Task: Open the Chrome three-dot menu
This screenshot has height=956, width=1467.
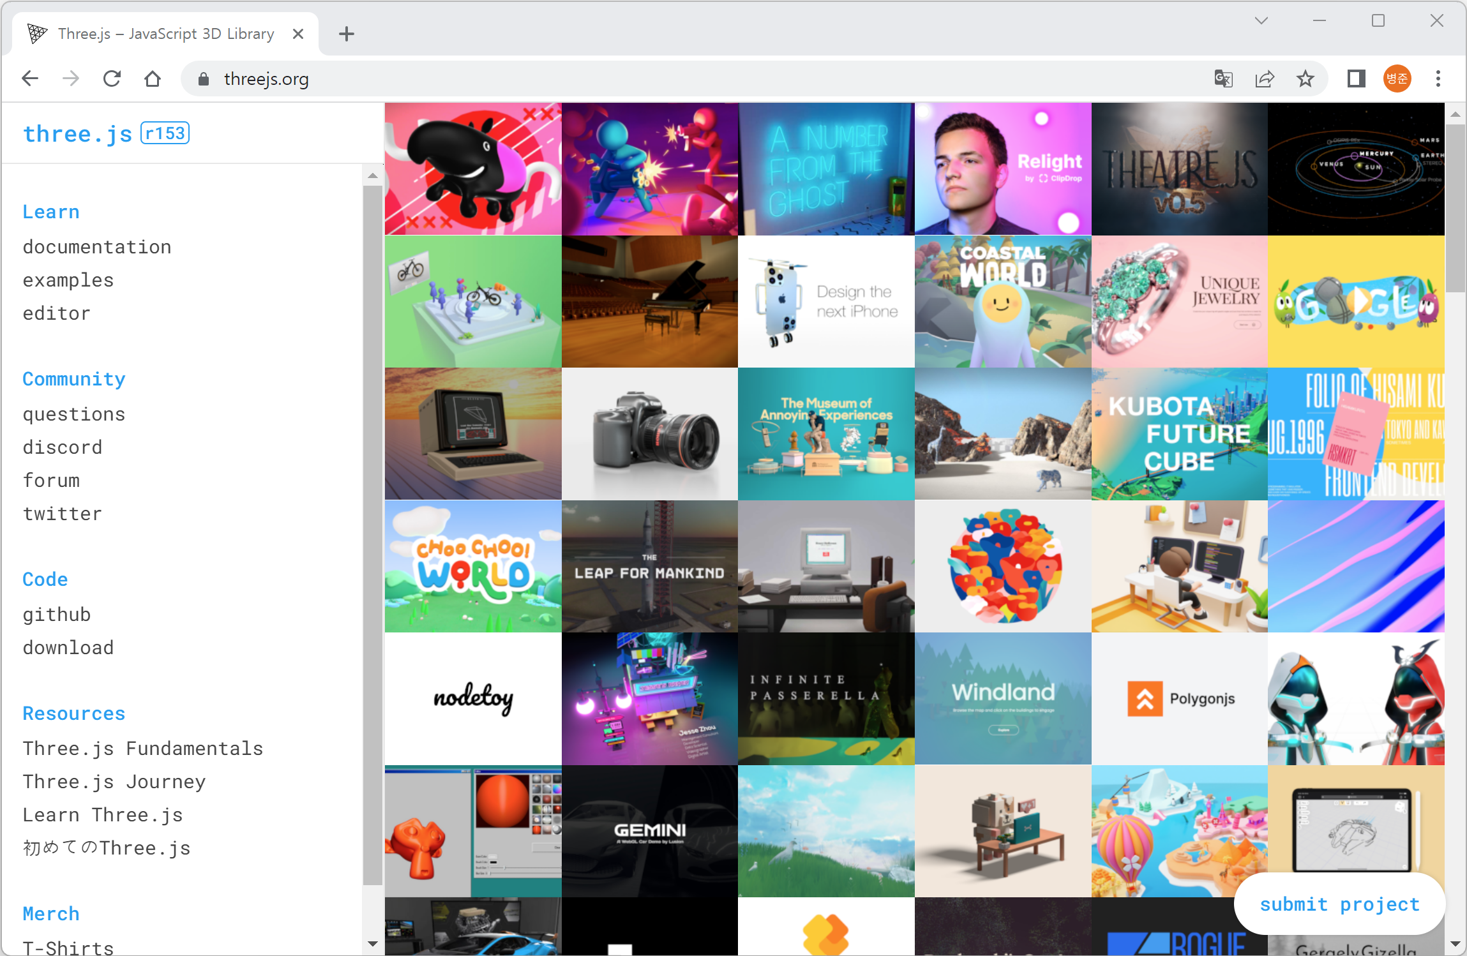Action: pyautogui.click(x=1438, y=78)
